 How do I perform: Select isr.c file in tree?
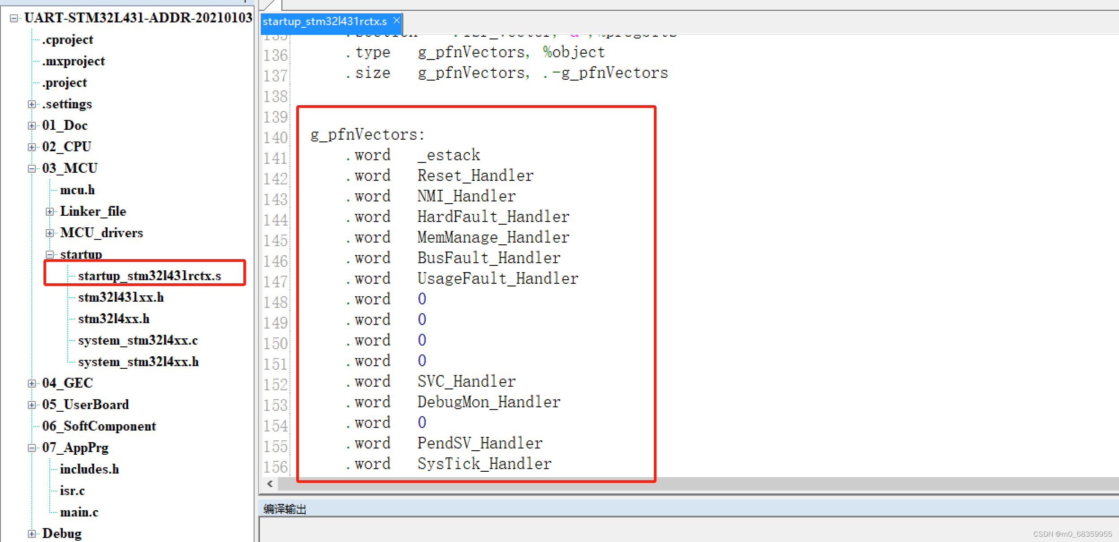[x=72, y=491]
